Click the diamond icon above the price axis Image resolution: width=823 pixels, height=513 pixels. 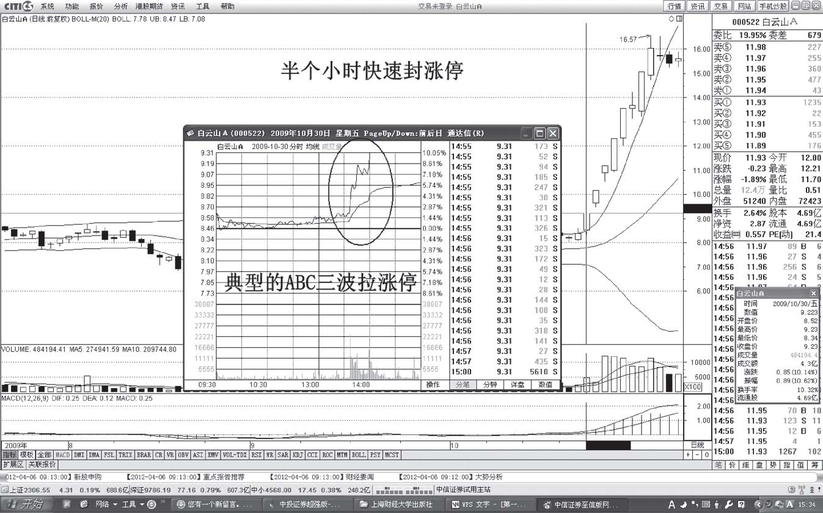click(671, 19)
